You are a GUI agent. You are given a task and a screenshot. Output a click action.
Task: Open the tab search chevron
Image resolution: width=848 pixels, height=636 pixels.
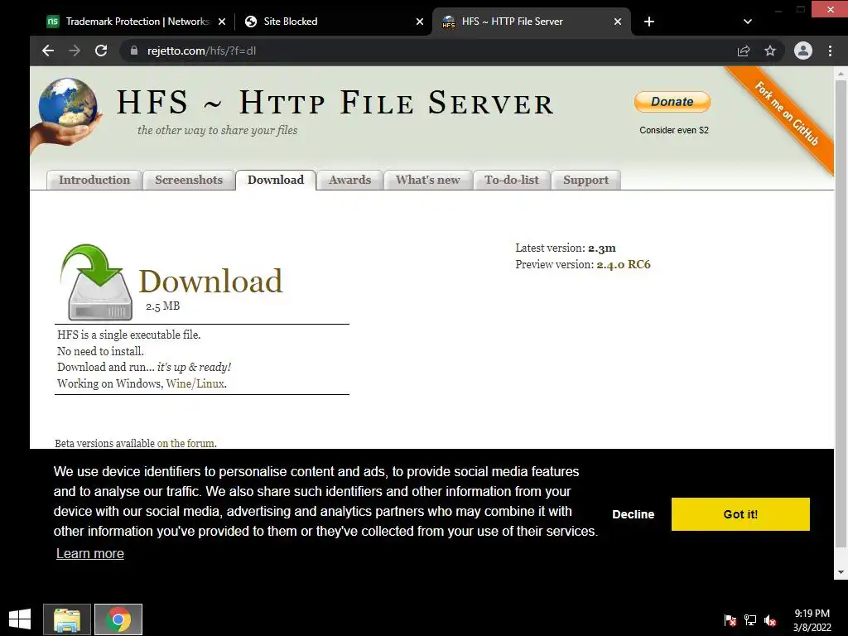click(748, 22)
